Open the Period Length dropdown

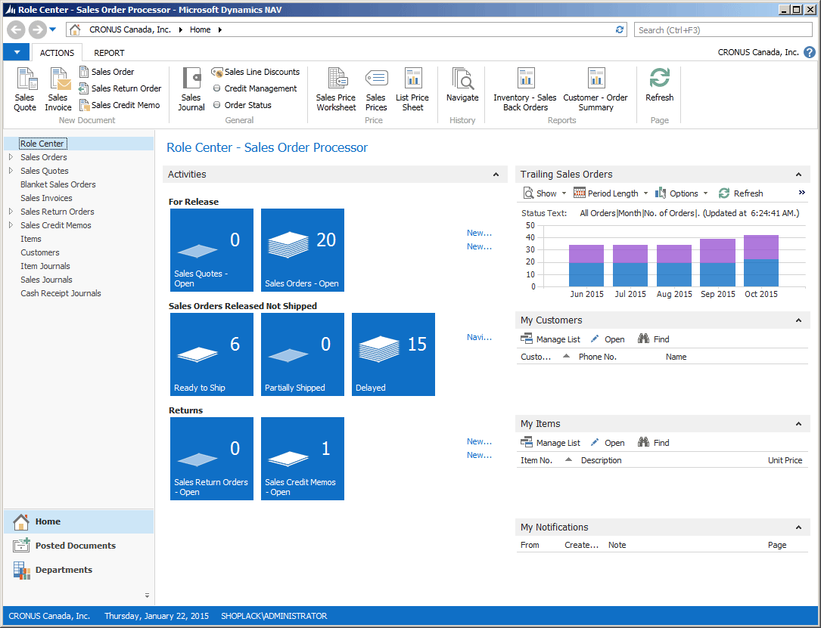coord(611,193)
